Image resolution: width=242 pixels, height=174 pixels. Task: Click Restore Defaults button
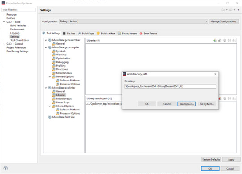(x=211, y=160)
